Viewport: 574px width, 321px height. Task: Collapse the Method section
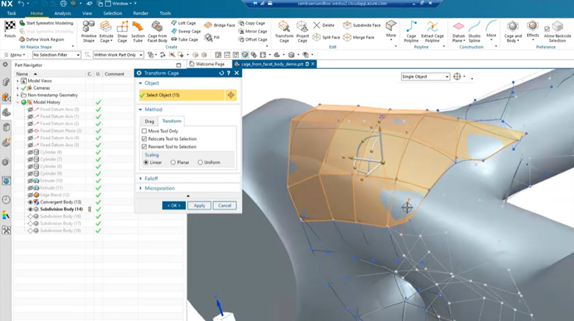coord(140,109)
